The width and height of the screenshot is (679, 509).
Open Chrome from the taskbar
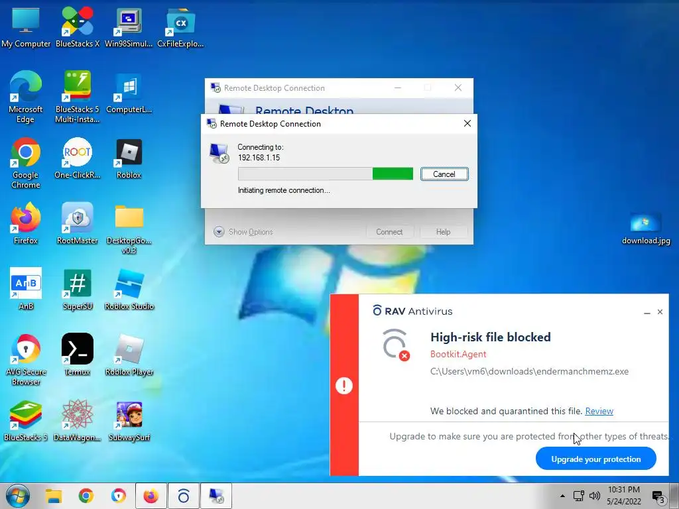86,496
